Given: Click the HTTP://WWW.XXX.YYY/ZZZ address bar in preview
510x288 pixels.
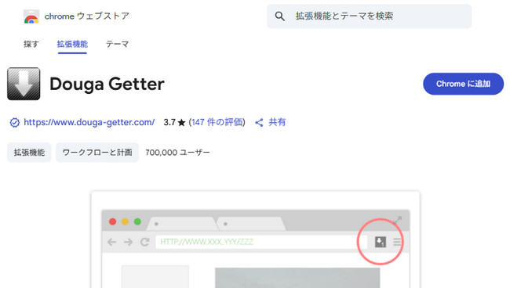Looking at the screenshot, I should (x=261, y=242).
